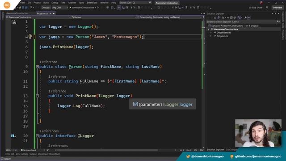Pin the Solution Explorer panel with auto-hide icon
Image resolution: width=286 pixels, height=161 pixels.
[x=275, y=13]
